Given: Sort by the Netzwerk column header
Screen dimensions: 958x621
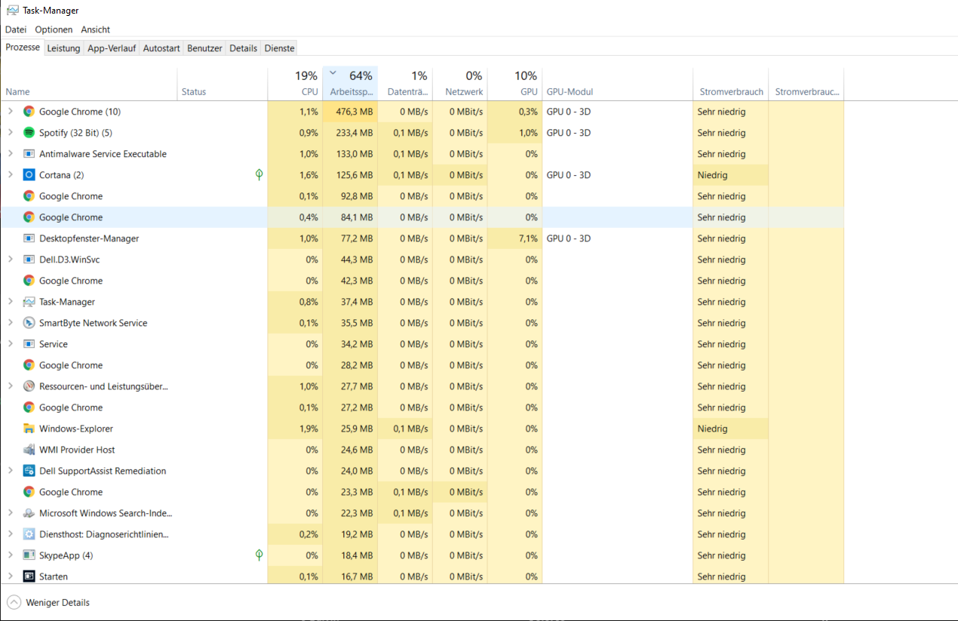Looking at the screenshot, I should click(x=460, y=83).
